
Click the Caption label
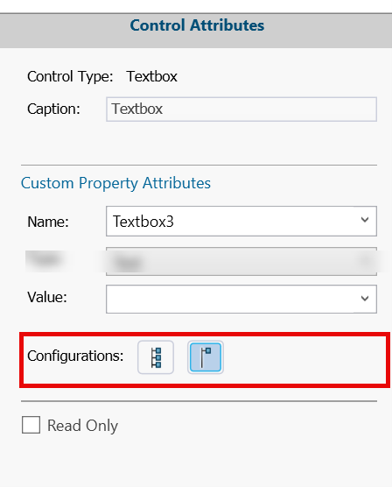tap(53, 109)
